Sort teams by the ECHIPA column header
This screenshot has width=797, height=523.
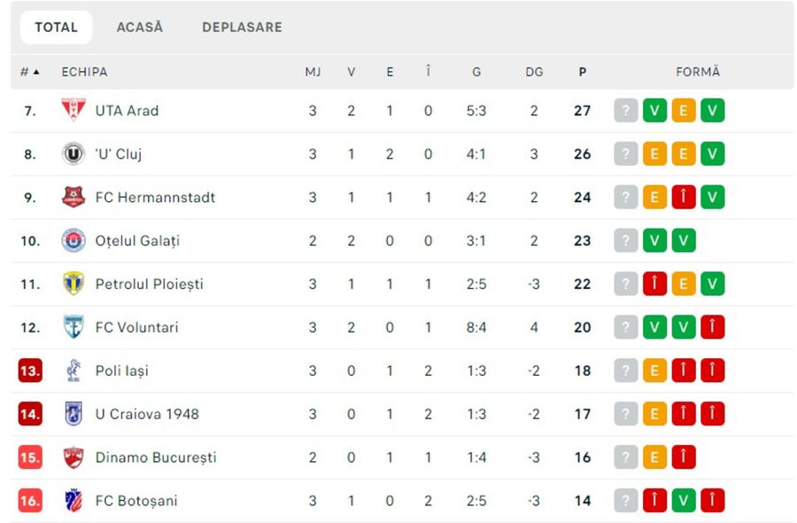click(84, 72)
